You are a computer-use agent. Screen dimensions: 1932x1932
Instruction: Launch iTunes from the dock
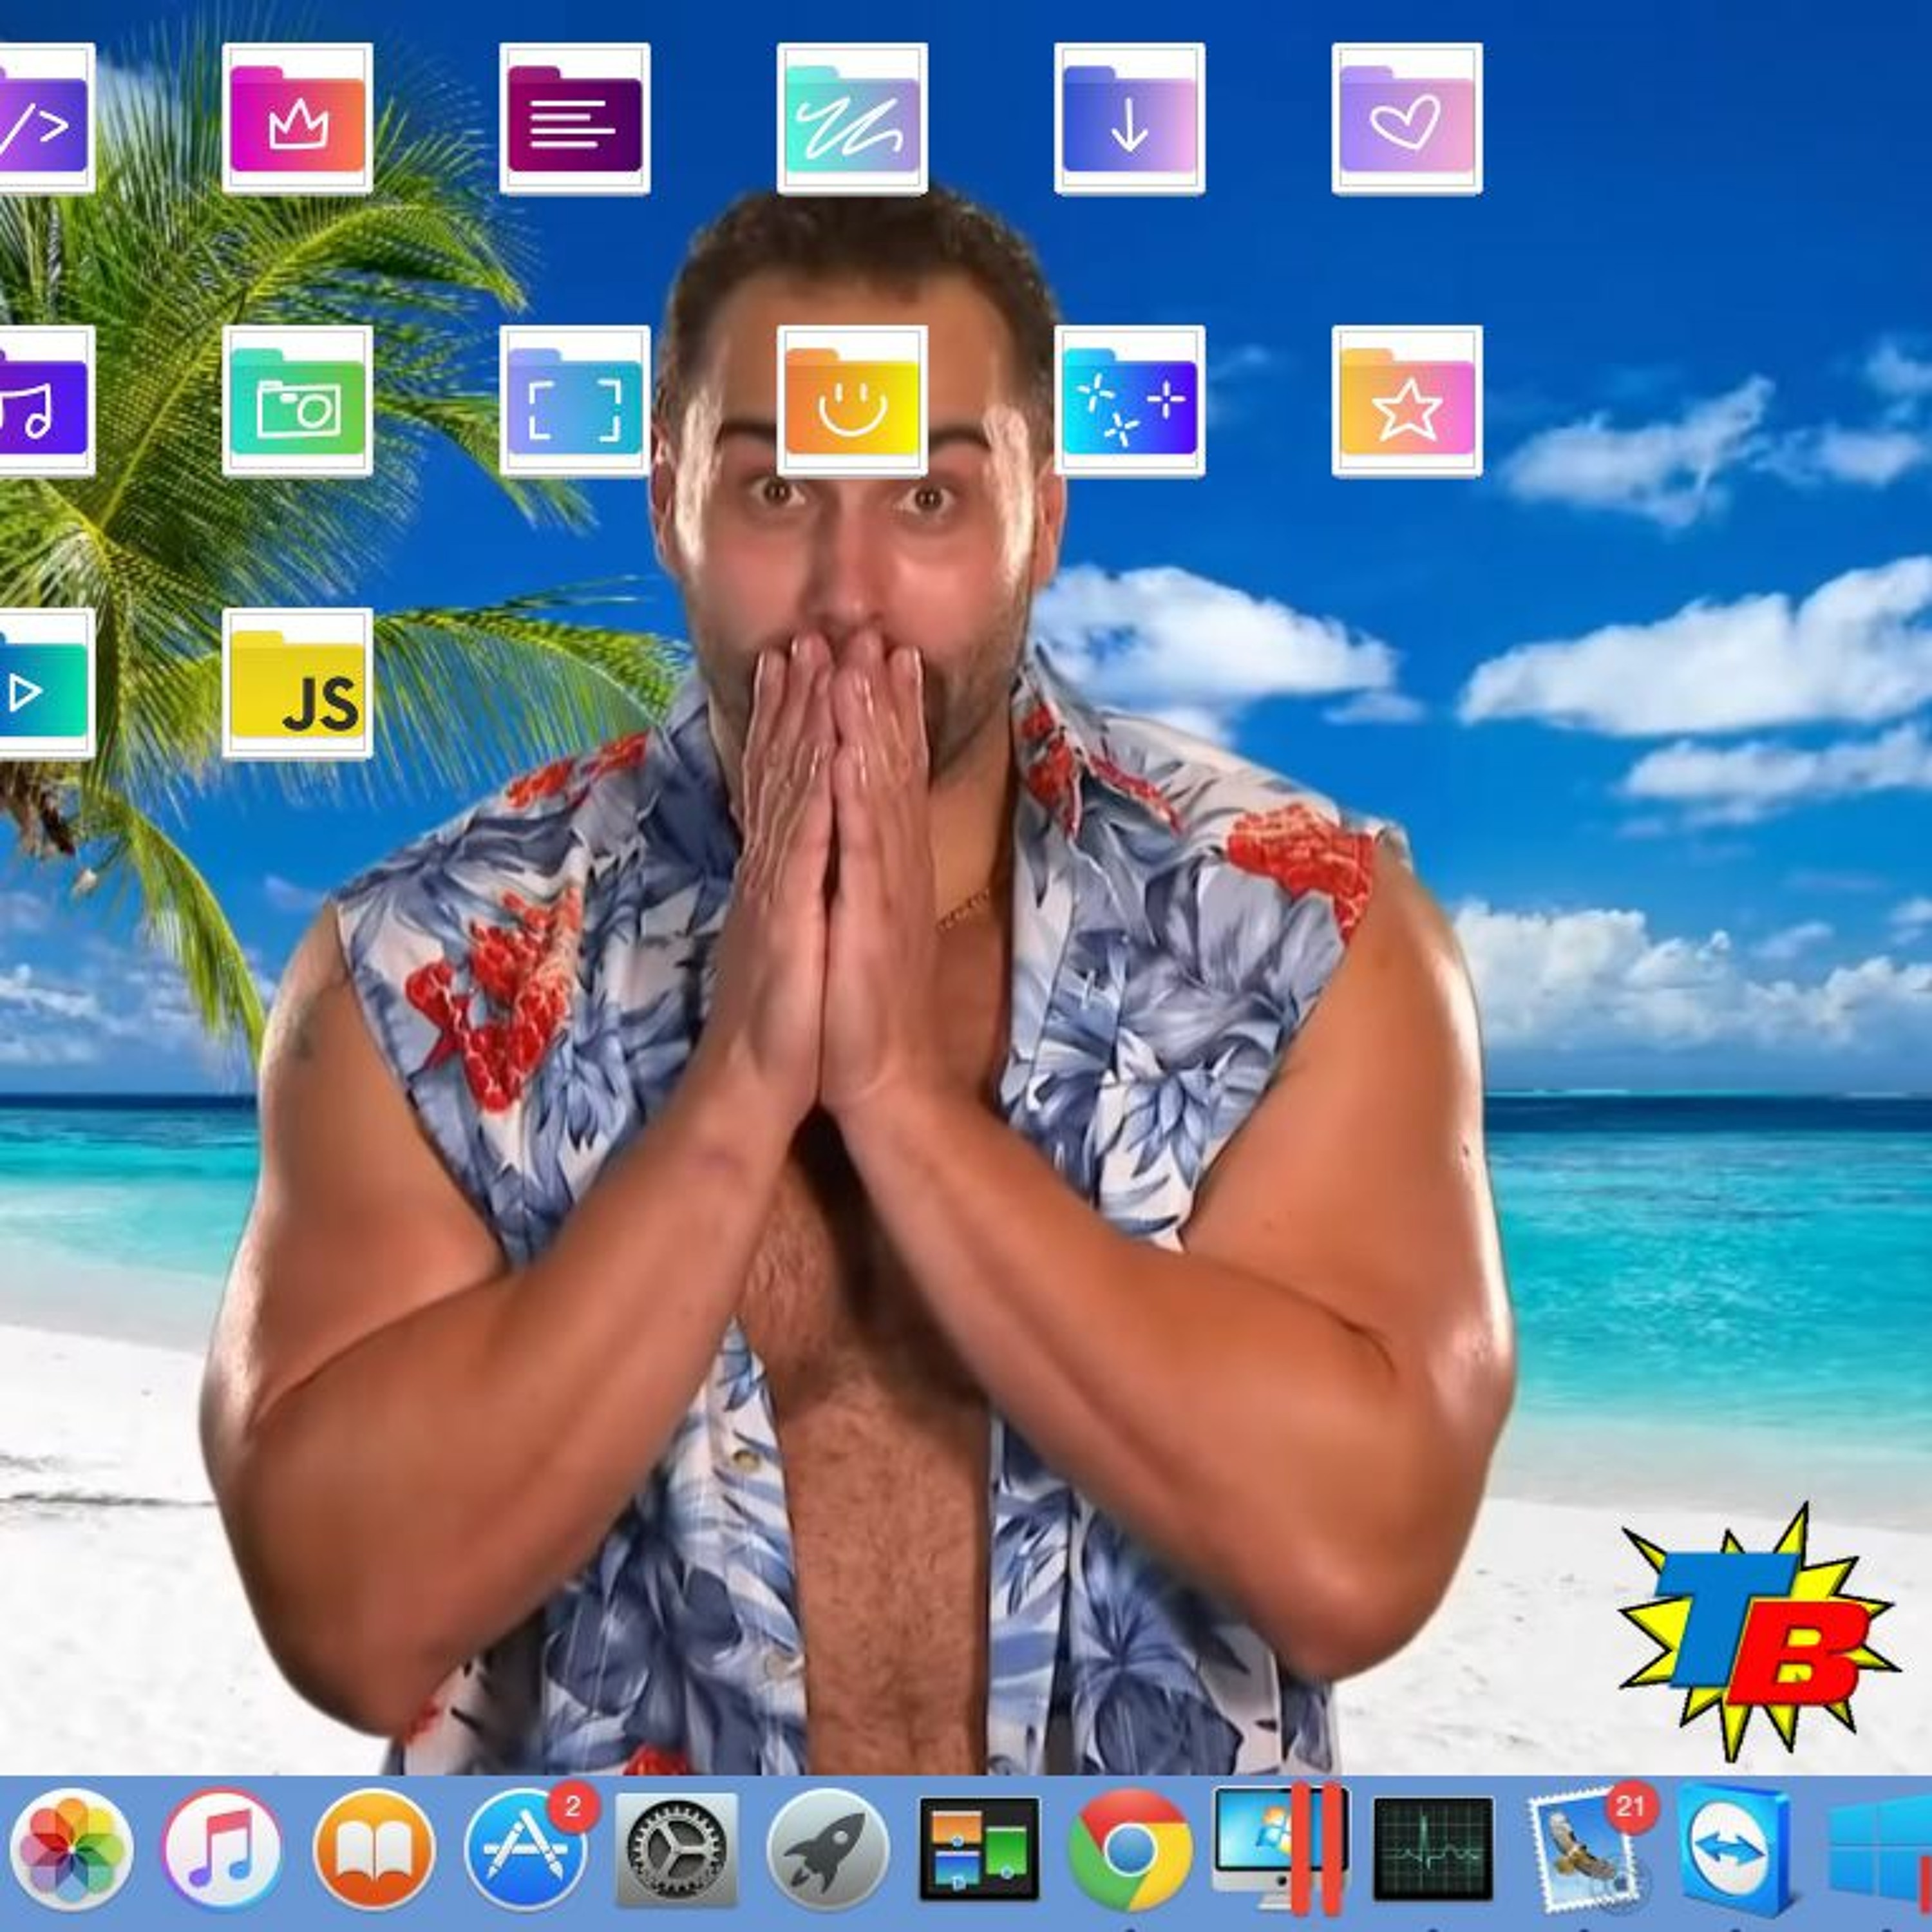222,1850
